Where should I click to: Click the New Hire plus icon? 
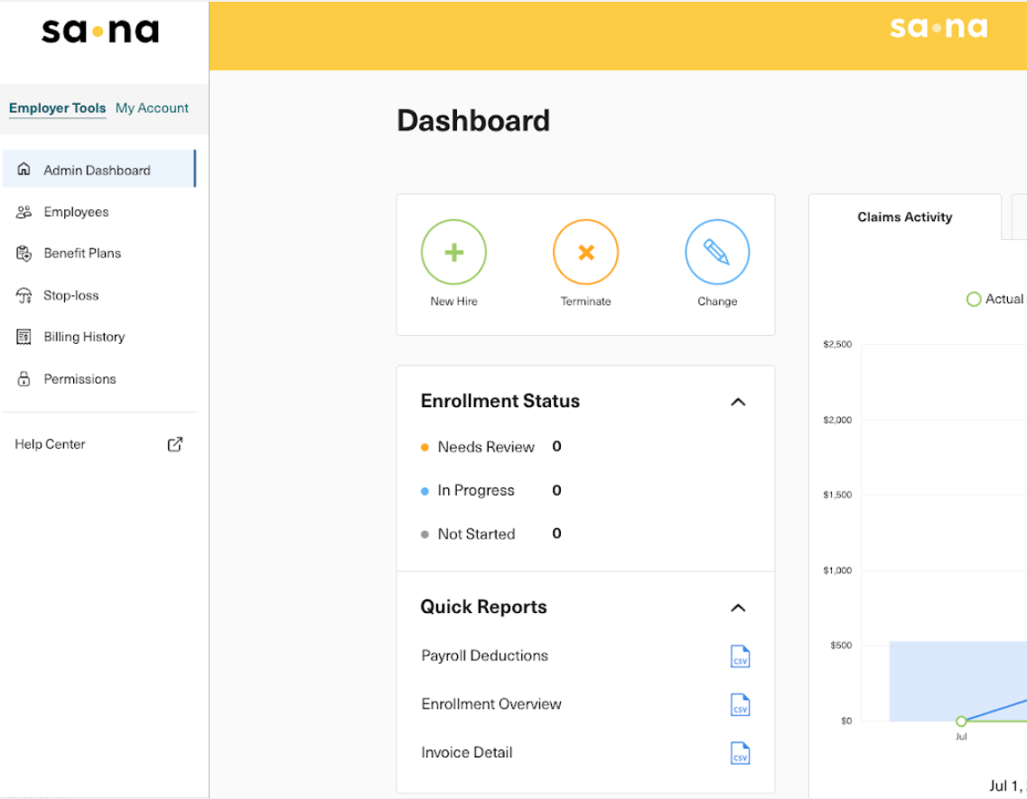coord(454,252)
